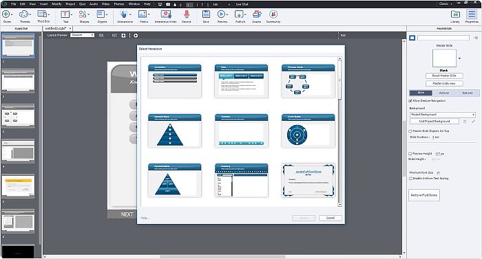Click the device height icon beside 627
The height and width of the screenshot is (259, 482).
click(123, 36)
